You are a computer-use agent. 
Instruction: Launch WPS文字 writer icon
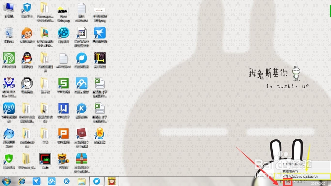pyautogui.click(x=63, y=111)
